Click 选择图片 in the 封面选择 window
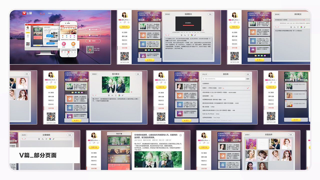320x180 pixels. coord(247,135)
